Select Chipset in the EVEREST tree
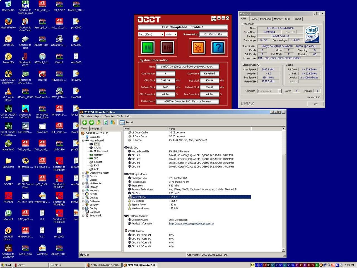Image resolution: width=357 pixels, height=268 pixels. pyautogui.click(x=98, y=162)
